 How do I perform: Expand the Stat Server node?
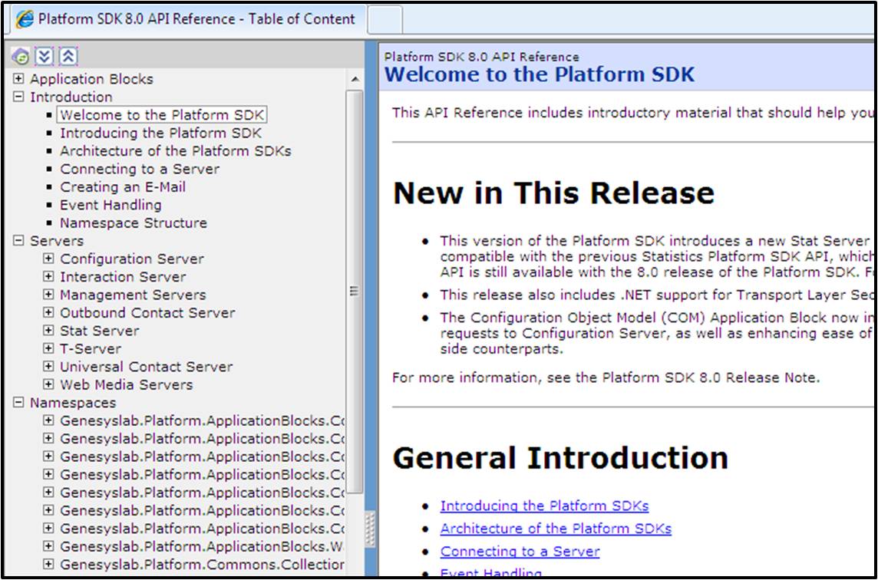click(x=48, y=331)
